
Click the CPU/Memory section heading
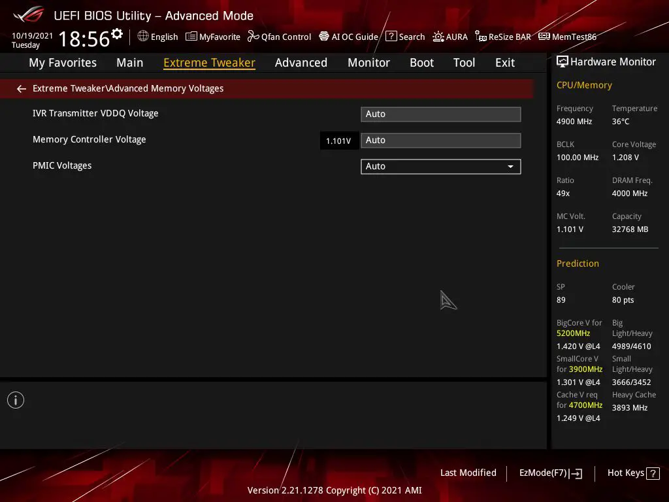click(x=584, y=85)
